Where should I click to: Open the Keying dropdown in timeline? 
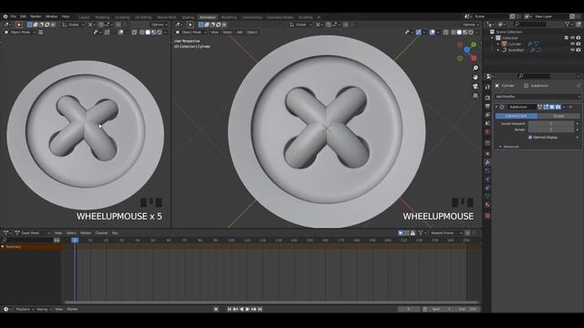click(x=44, y=309)
